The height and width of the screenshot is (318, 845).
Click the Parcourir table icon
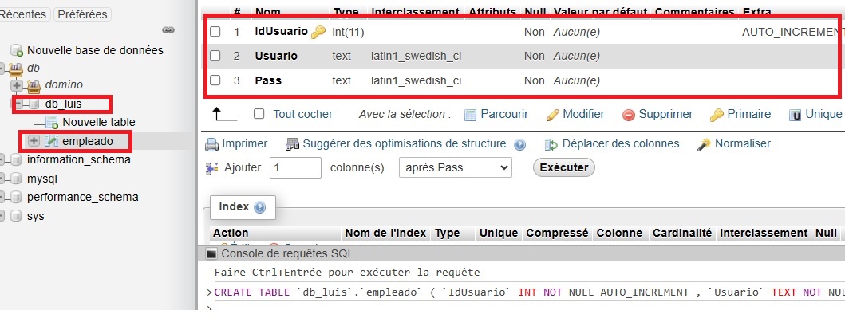click(471, 115)
